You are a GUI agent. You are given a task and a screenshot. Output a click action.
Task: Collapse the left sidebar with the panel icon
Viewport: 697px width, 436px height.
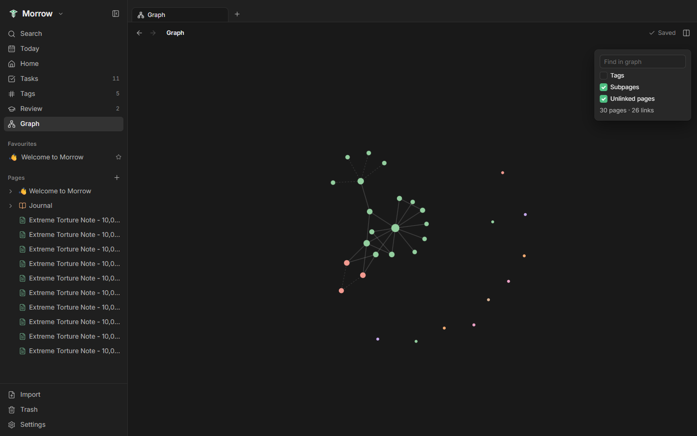(x=116, y=14)
